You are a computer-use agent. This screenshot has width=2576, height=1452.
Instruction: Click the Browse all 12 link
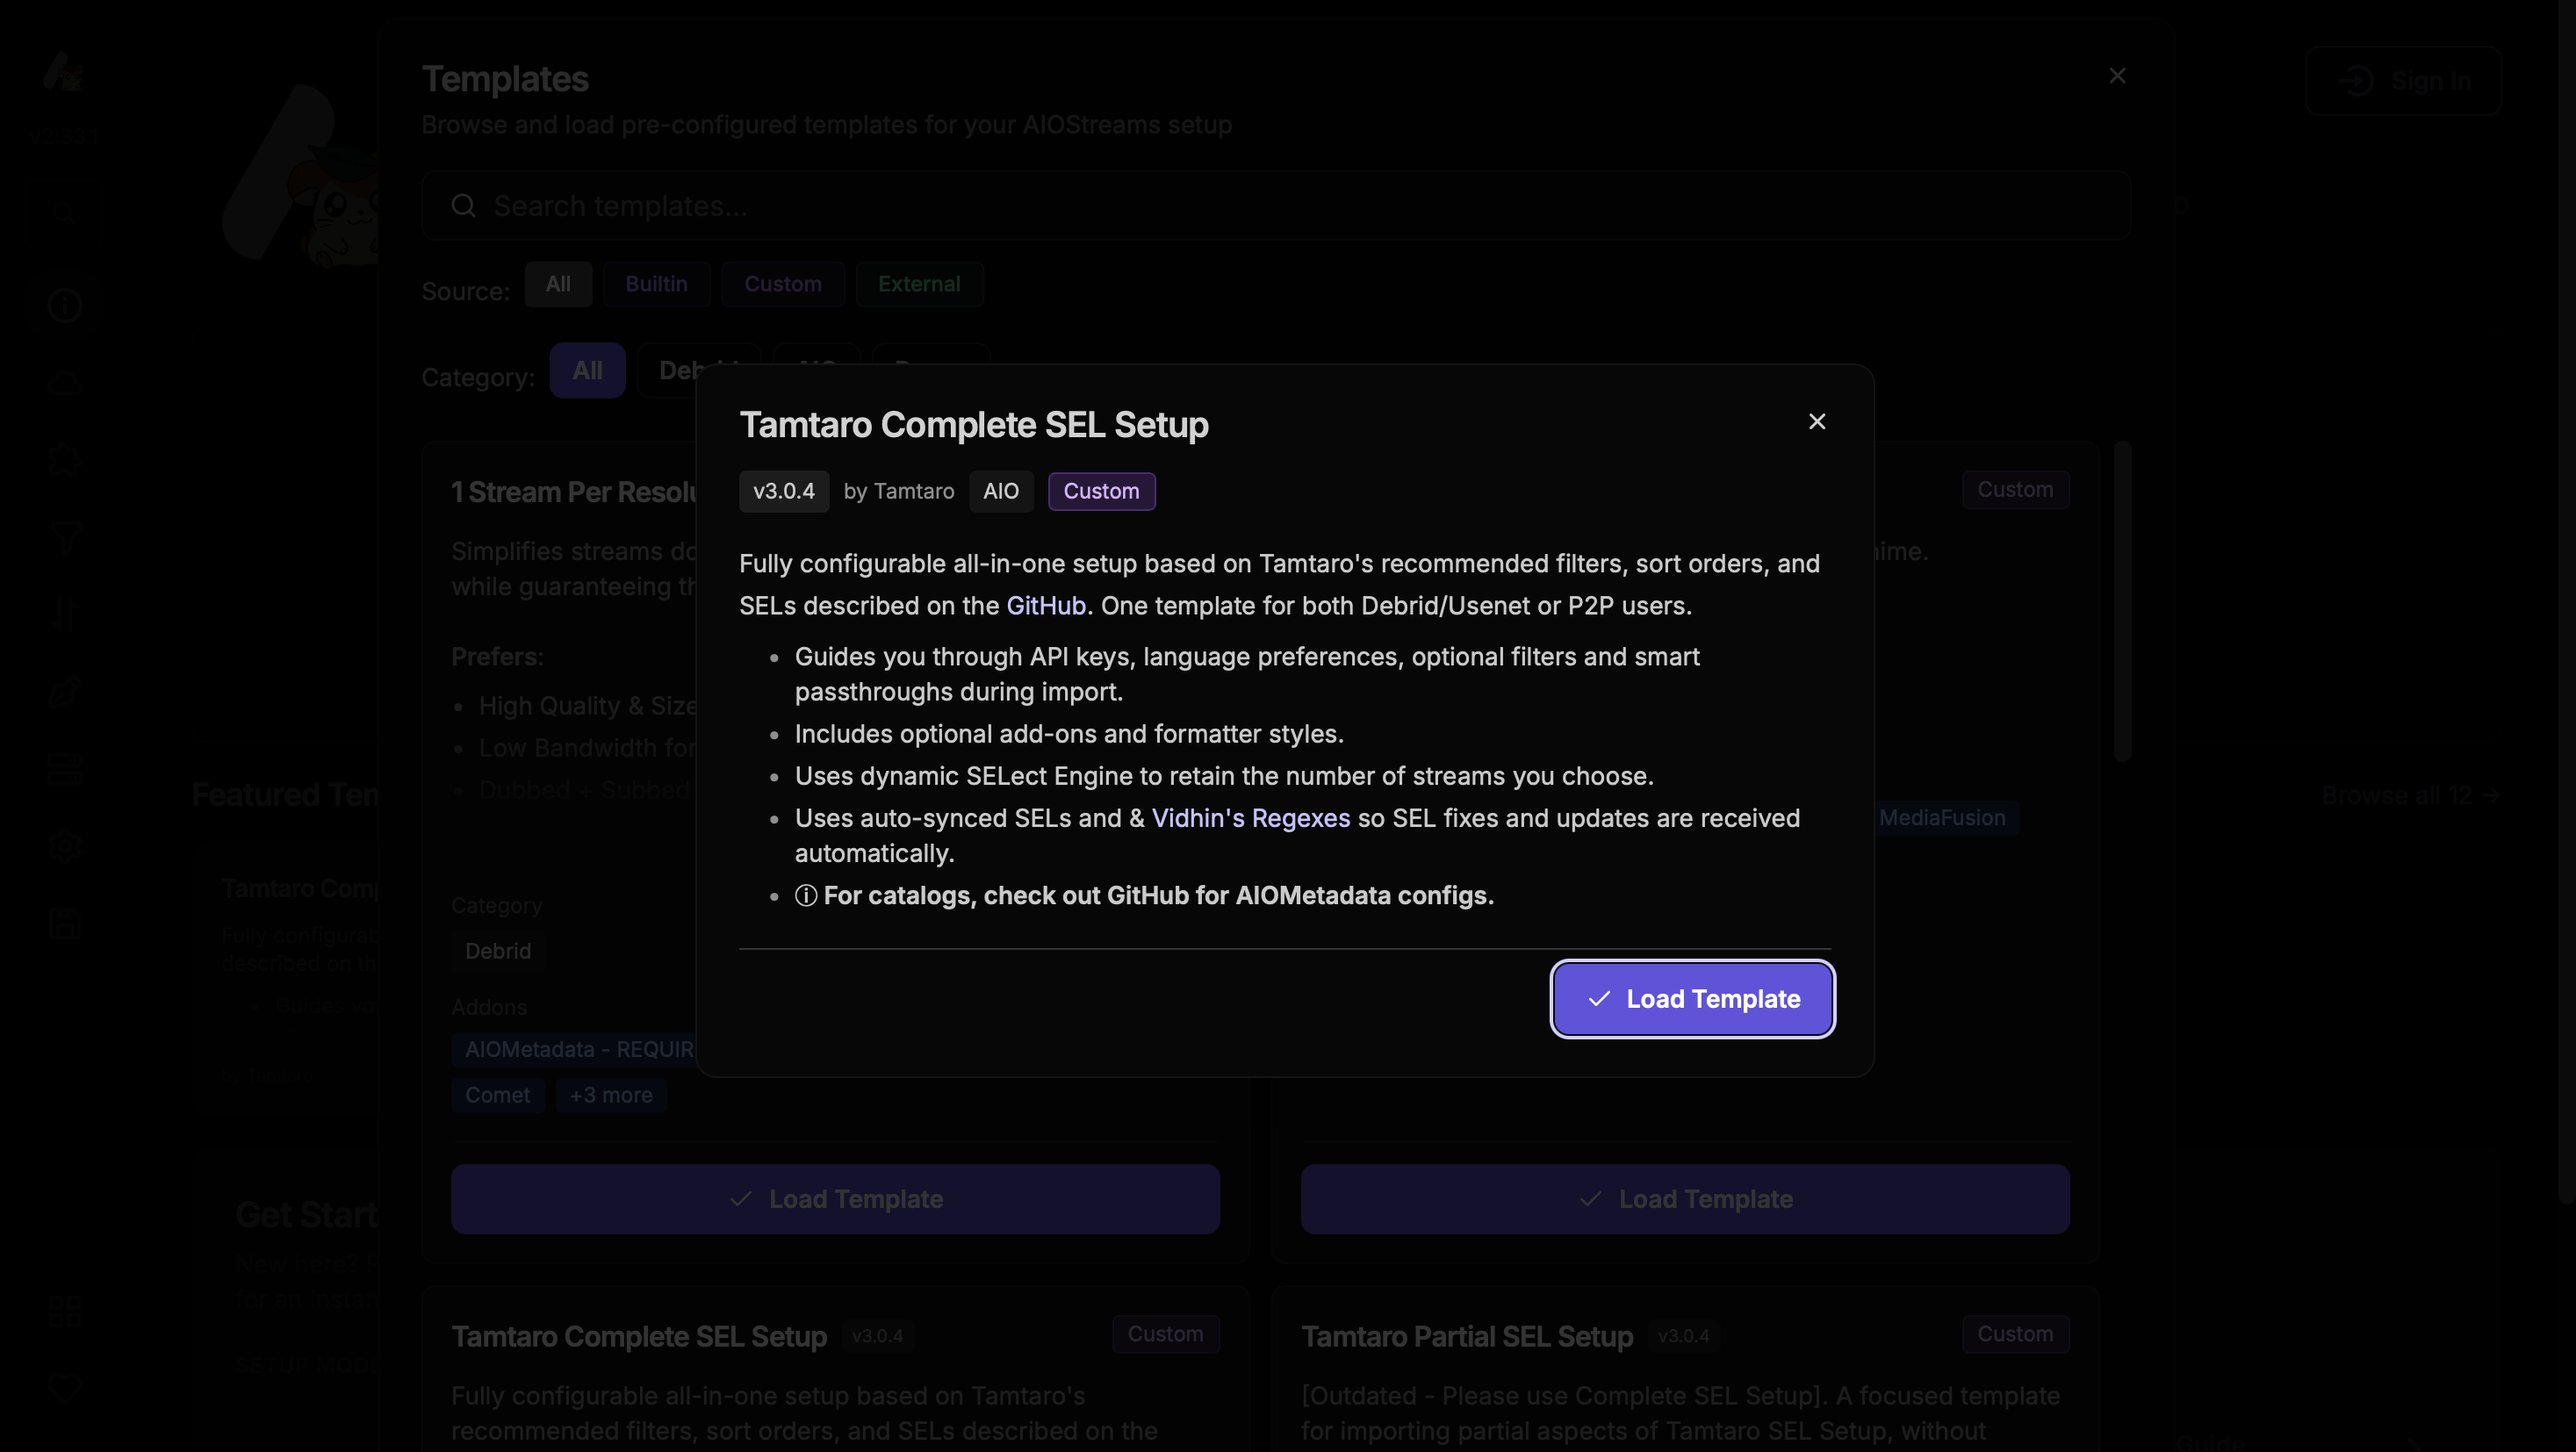click(x=2410, y=795)
